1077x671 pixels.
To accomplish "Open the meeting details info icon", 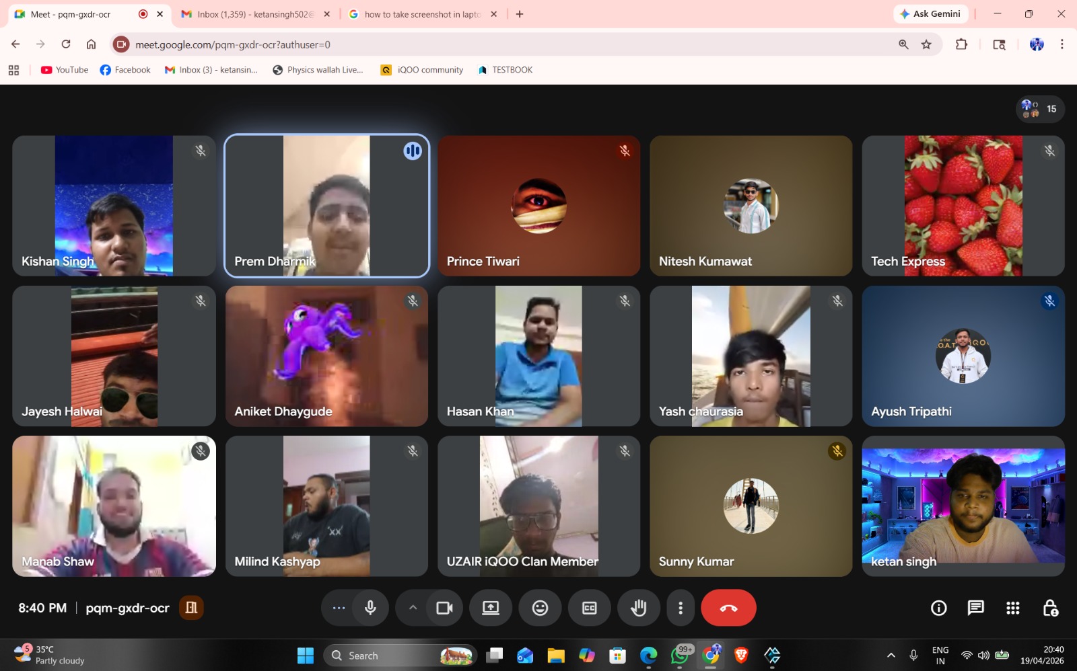I will [x=938, y=608].
